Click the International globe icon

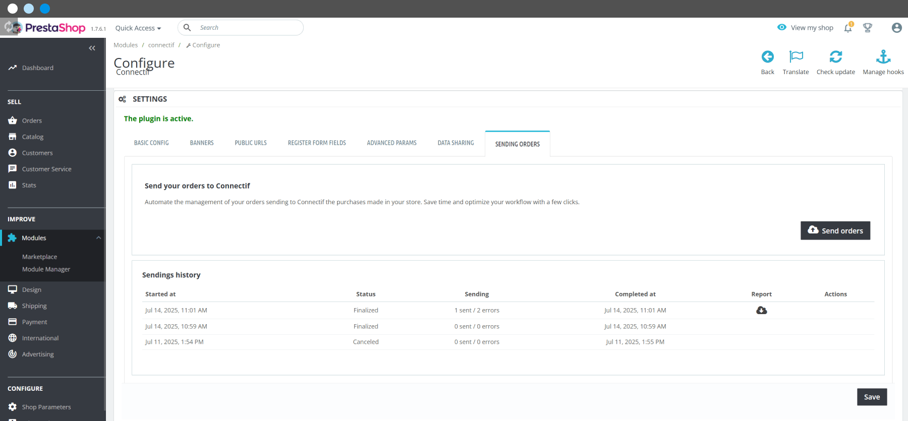(13, 338)
